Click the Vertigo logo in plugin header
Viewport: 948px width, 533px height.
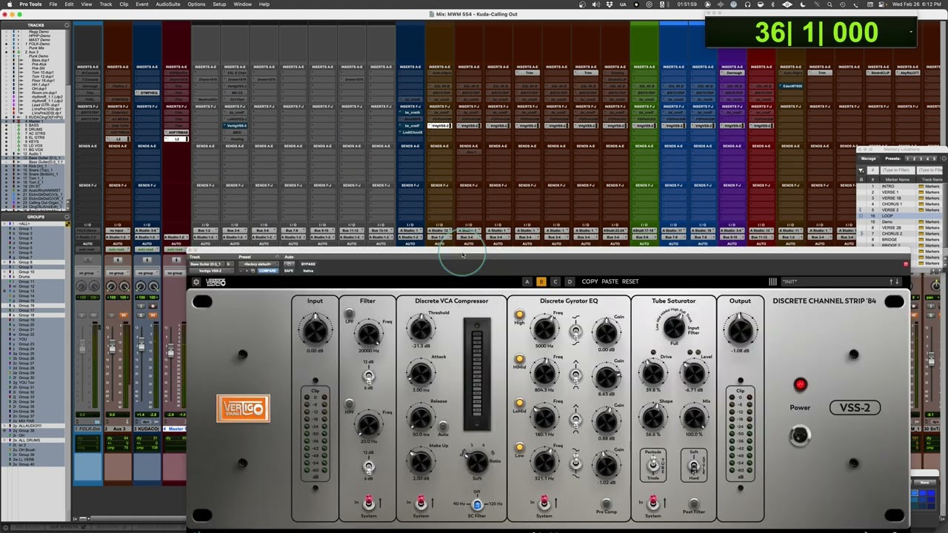[216, 282]
